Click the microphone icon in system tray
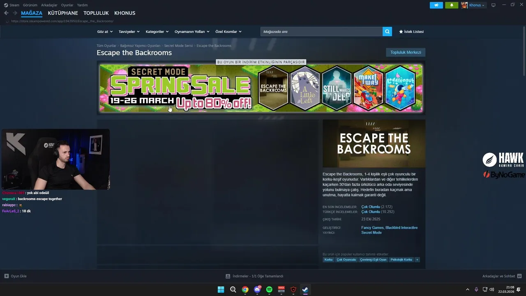 (476, 289)
